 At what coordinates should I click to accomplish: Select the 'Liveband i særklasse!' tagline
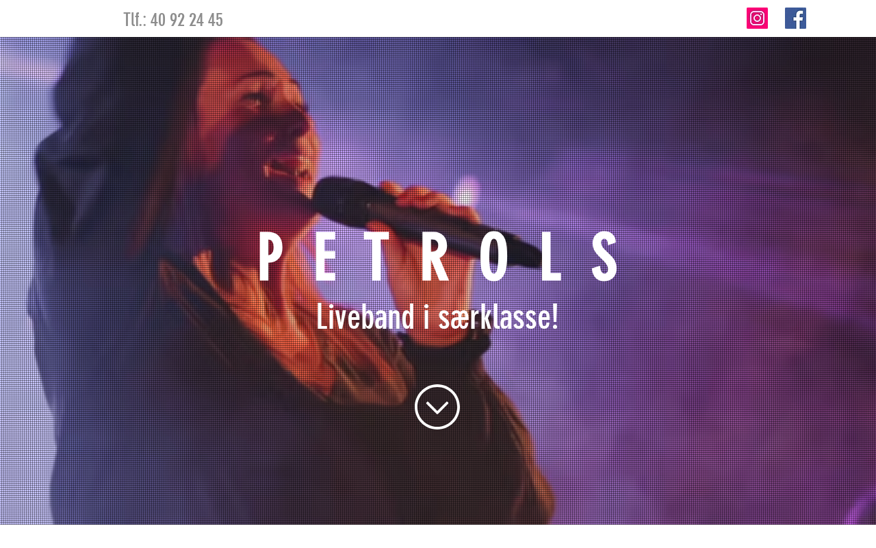437,317
